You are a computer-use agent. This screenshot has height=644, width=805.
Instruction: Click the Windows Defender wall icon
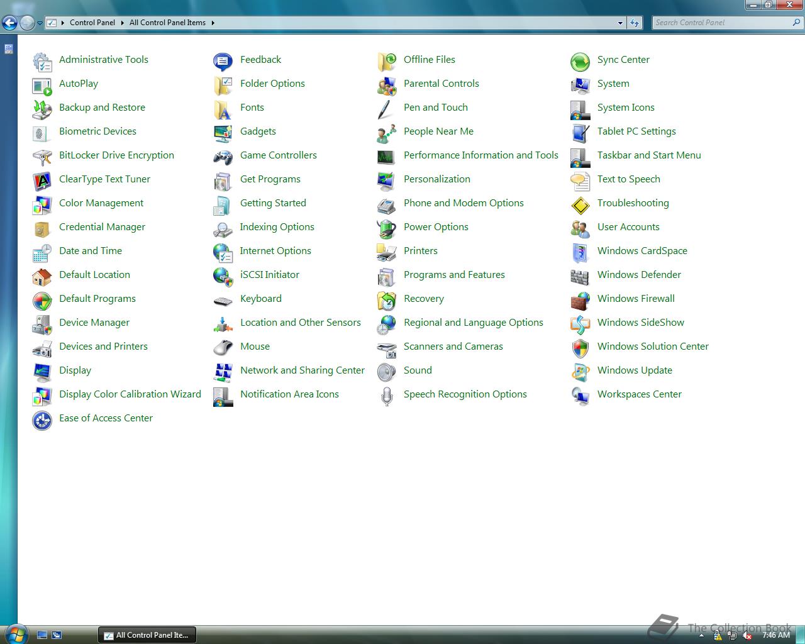coord(580,276)
